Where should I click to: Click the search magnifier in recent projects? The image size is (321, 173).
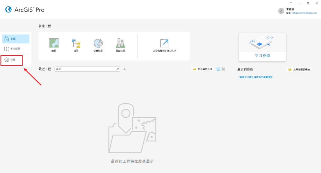tap(118, 69)
